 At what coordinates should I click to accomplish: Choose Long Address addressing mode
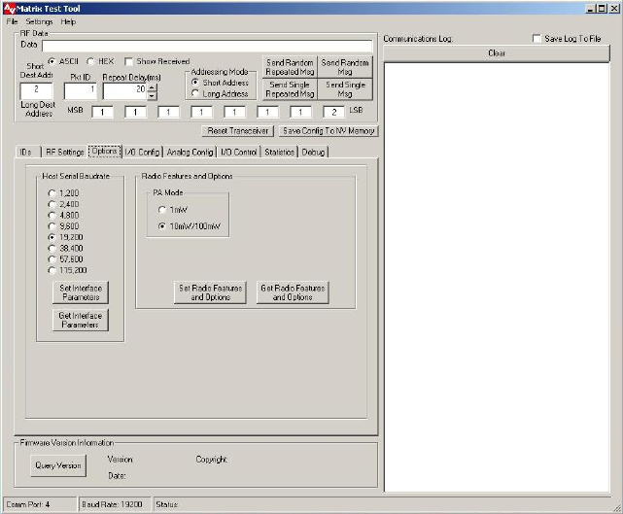tap(195, 93)
